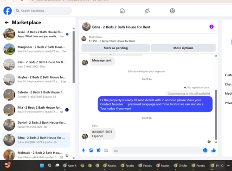Open the Facebook logo home link
The image size is (232, 171).
pos(7,11)
